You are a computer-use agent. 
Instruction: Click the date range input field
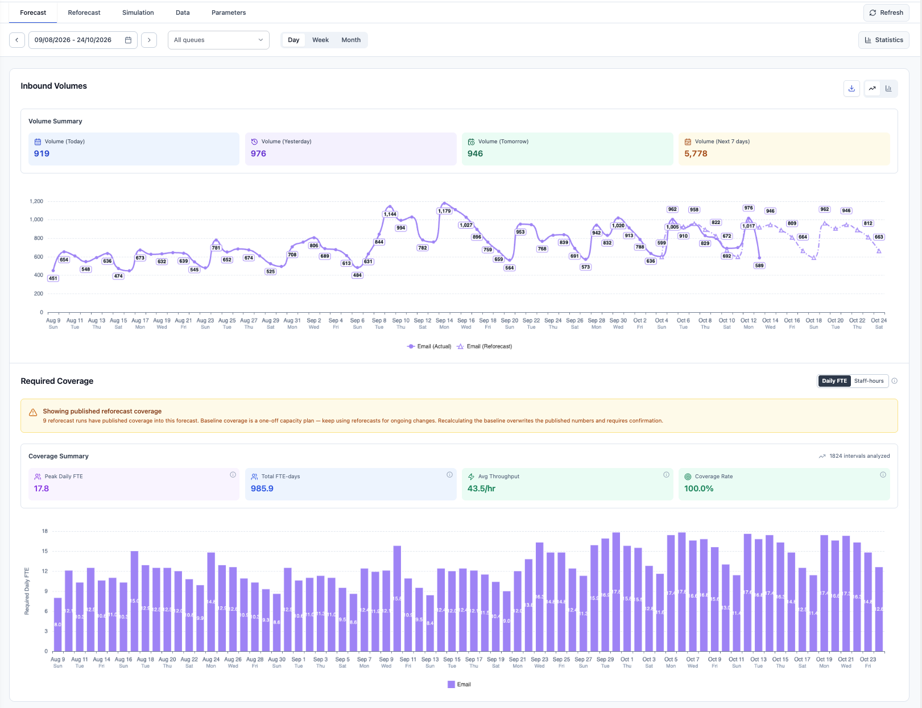tap(83, 40)
